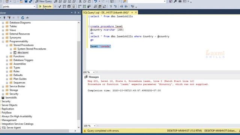The image size is (240, 135).
Task: Expand the Database Diagrams node
Action: coord(3,23)
